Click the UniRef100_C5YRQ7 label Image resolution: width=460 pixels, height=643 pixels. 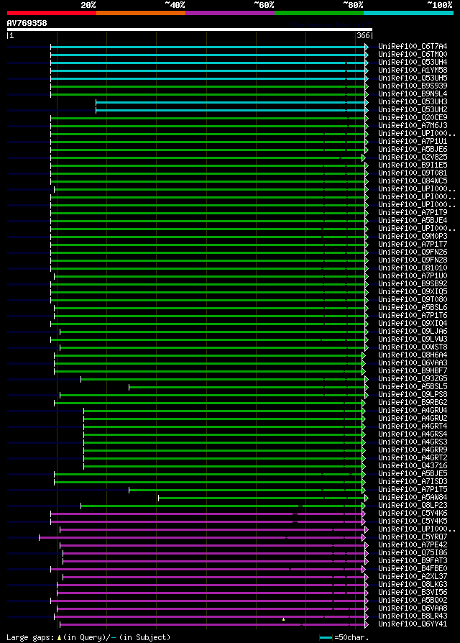coord(413,537)
